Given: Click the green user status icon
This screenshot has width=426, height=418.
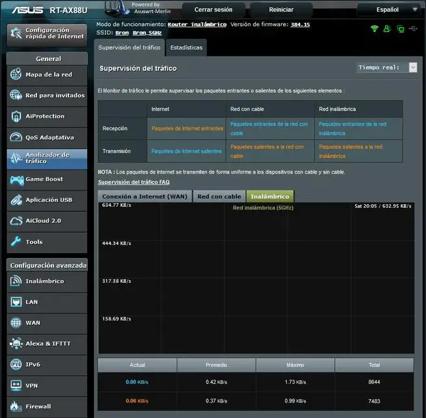Looking at the screenshot, I should [387, 29].
